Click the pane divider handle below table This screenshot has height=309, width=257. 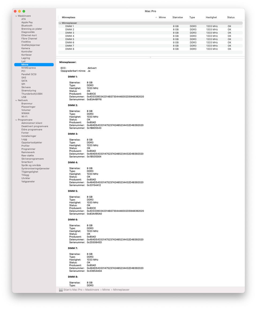click(150, 57)
